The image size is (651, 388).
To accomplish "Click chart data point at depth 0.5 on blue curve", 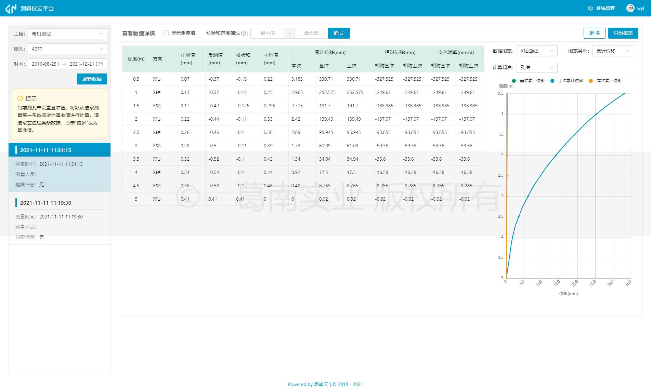I will (624, 94).
